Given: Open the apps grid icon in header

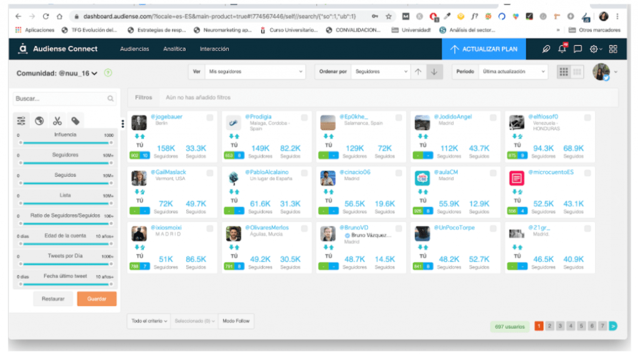Looking at the screenshot, I should click(613, 49).
